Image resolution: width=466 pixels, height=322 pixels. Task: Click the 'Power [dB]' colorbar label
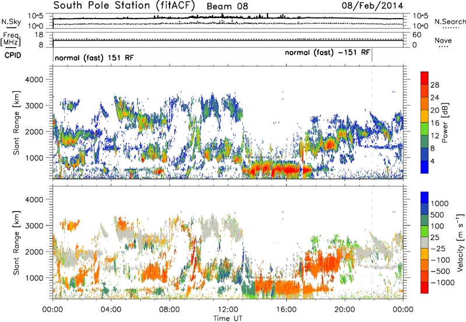point(444,123)
